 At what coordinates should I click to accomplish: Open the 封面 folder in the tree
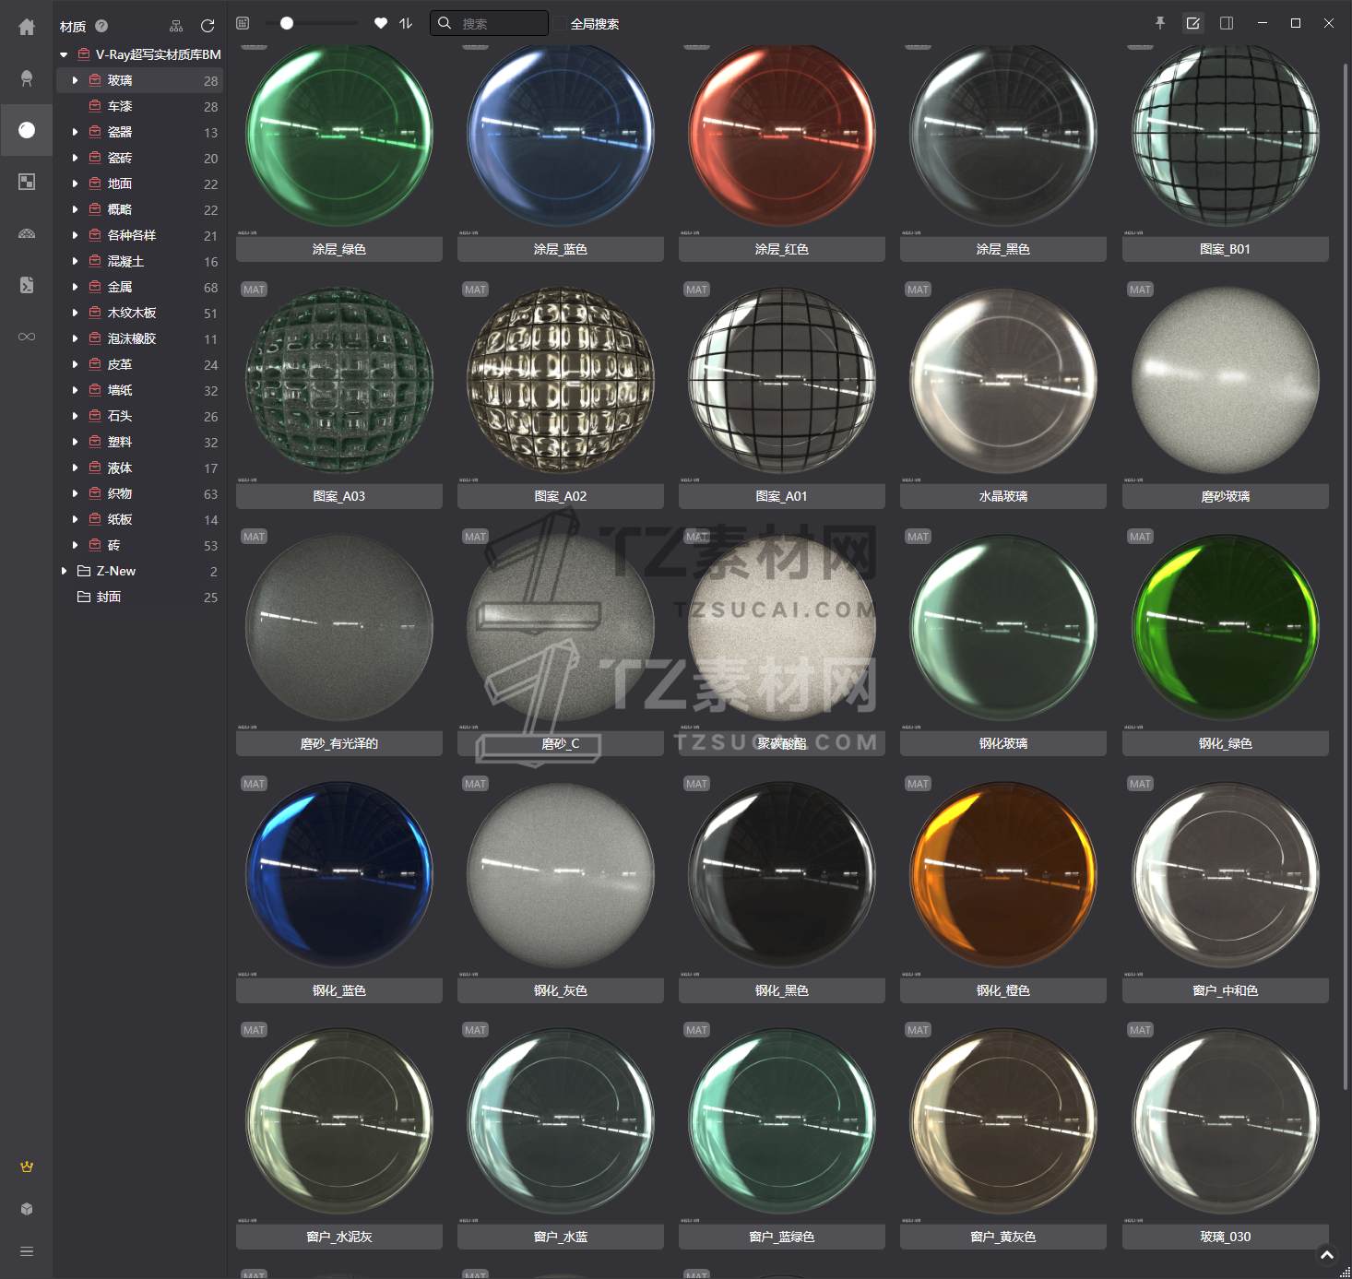pyautogui.click(x=109, y=598)
